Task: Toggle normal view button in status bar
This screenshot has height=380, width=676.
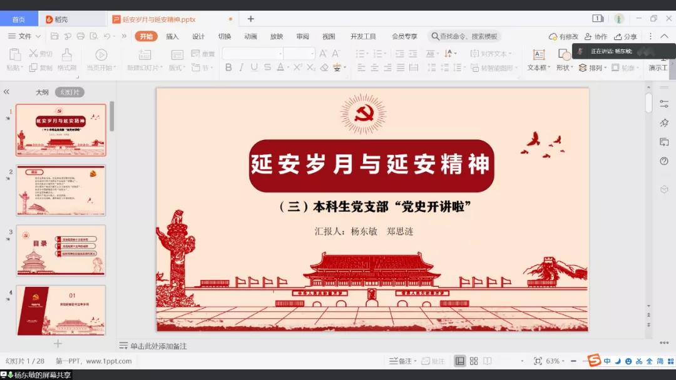Action: 460,361
